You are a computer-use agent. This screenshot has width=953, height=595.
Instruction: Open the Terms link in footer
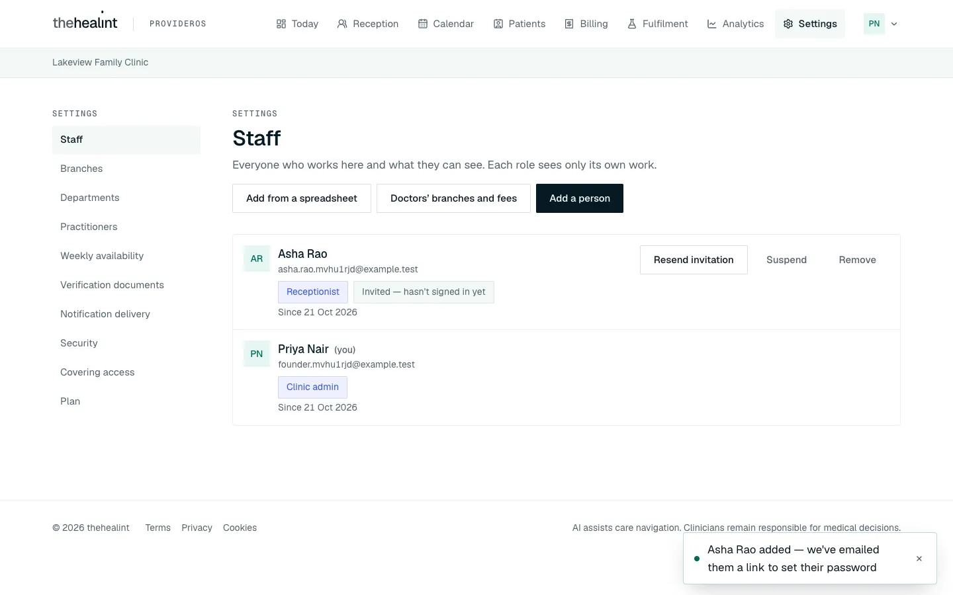click(x=158, y=528)
